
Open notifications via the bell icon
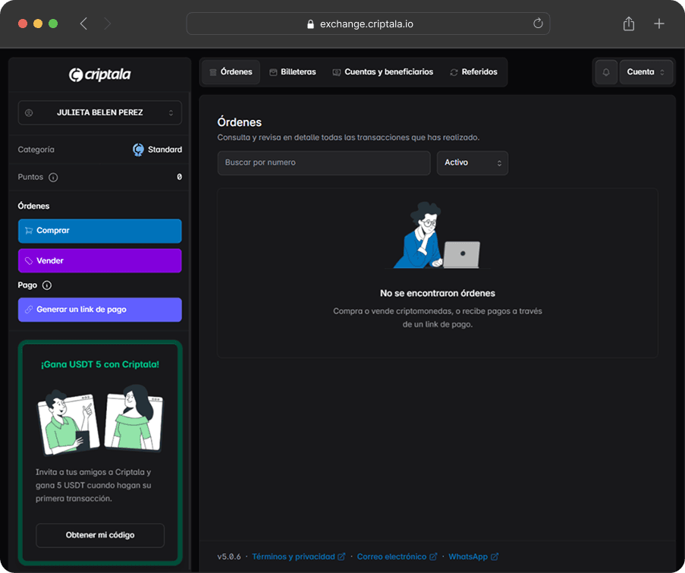coord(605,71)
